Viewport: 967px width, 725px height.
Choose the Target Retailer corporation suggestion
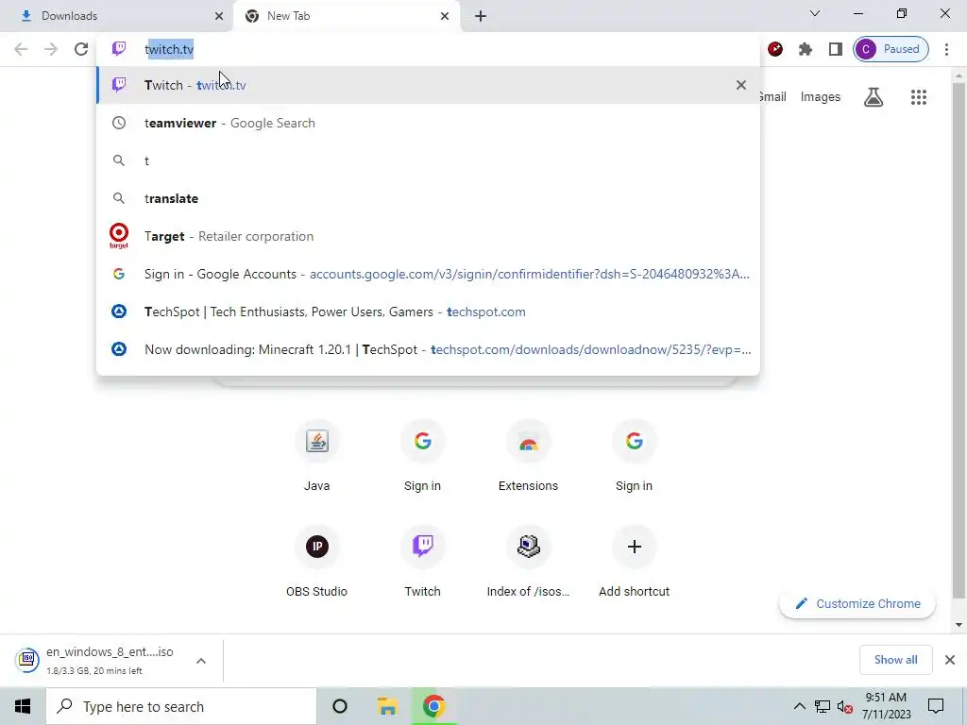(428, 236)
